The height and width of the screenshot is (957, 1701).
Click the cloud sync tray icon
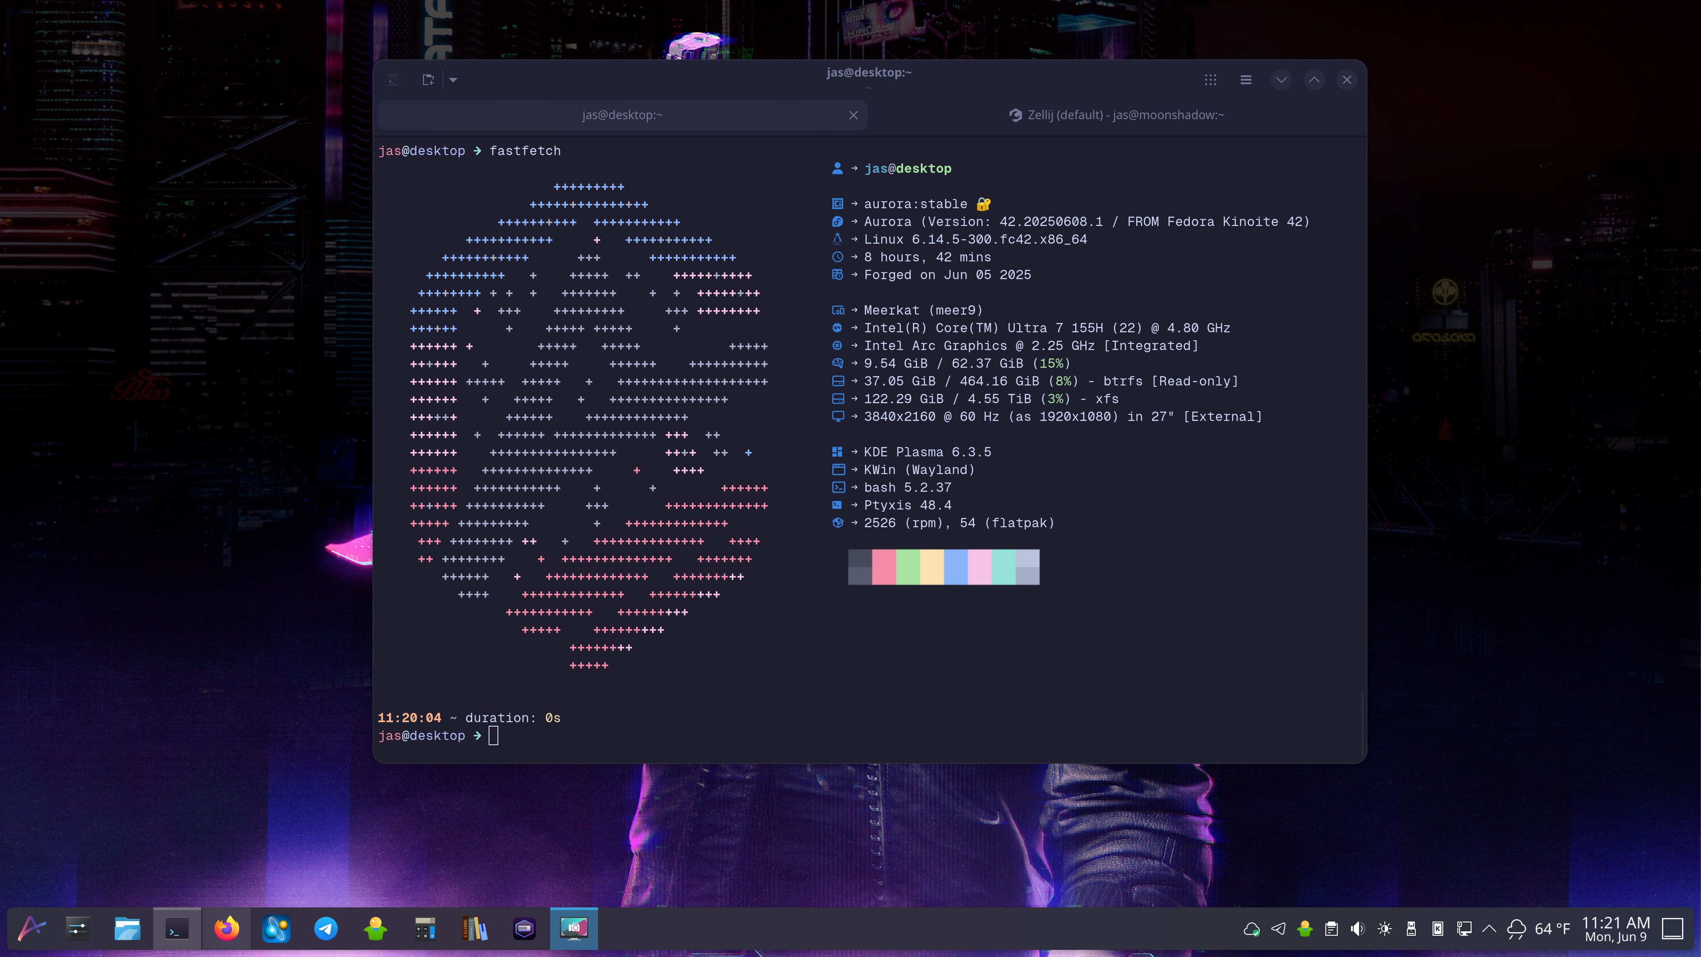(x=1251, y=929)
